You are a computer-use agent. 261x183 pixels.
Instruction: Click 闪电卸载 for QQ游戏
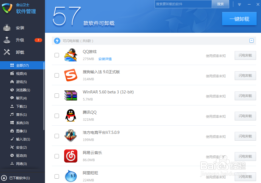tap(245, 55)
